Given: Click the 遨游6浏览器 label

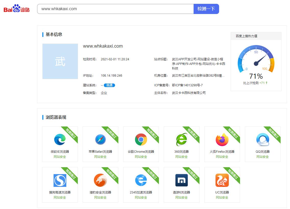Looking at the screenshot, I should 181,192.
